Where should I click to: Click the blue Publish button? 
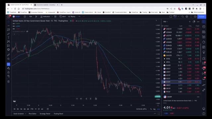click(x=202, y=17)
